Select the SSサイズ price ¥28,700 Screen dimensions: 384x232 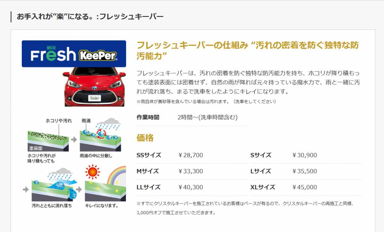pyautogui.click(x=191, y=155)
